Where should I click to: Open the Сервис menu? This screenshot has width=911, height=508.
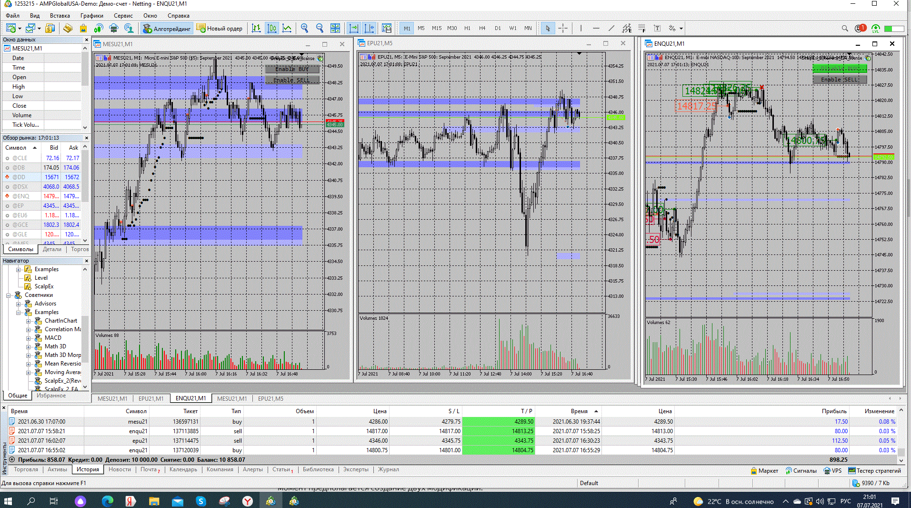[123, 16]
